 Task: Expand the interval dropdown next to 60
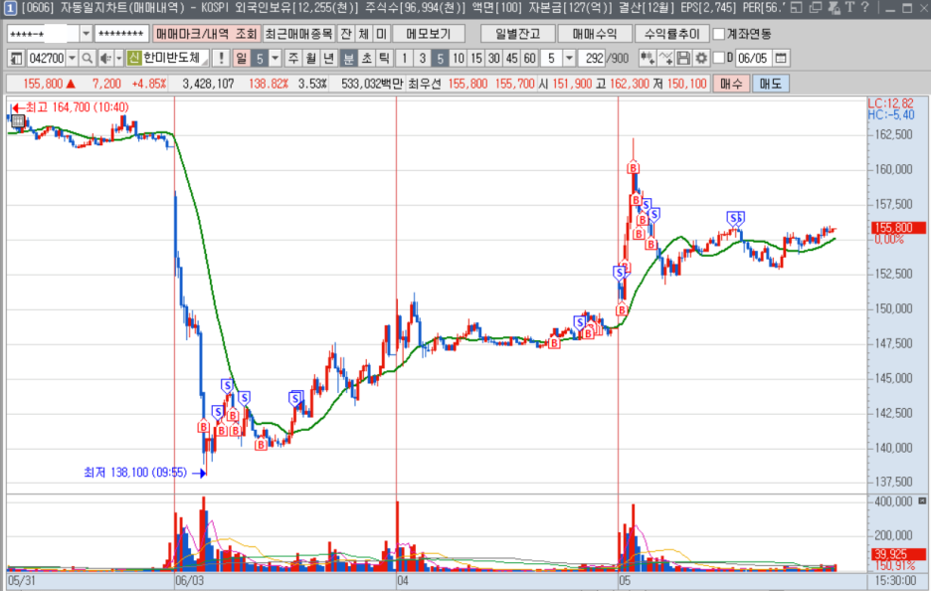568,58
